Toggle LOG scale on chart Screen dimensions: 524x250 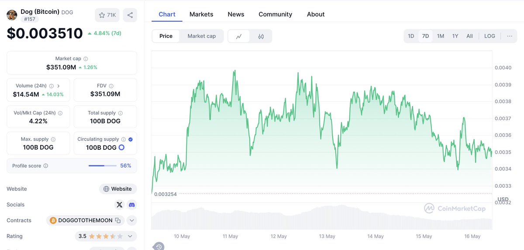click(x=490, y=36)
